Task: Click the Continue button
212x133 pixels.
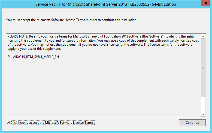Action: (x=192, y=123)
